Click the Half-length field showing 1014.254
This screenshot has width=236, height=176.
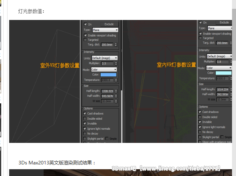222,89
